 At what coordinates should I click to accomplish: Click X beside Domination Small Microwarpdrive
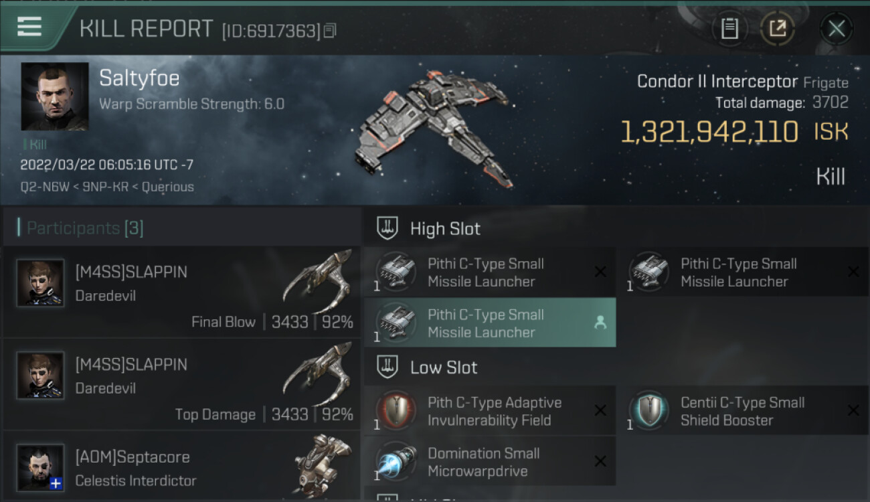(600, 461)
